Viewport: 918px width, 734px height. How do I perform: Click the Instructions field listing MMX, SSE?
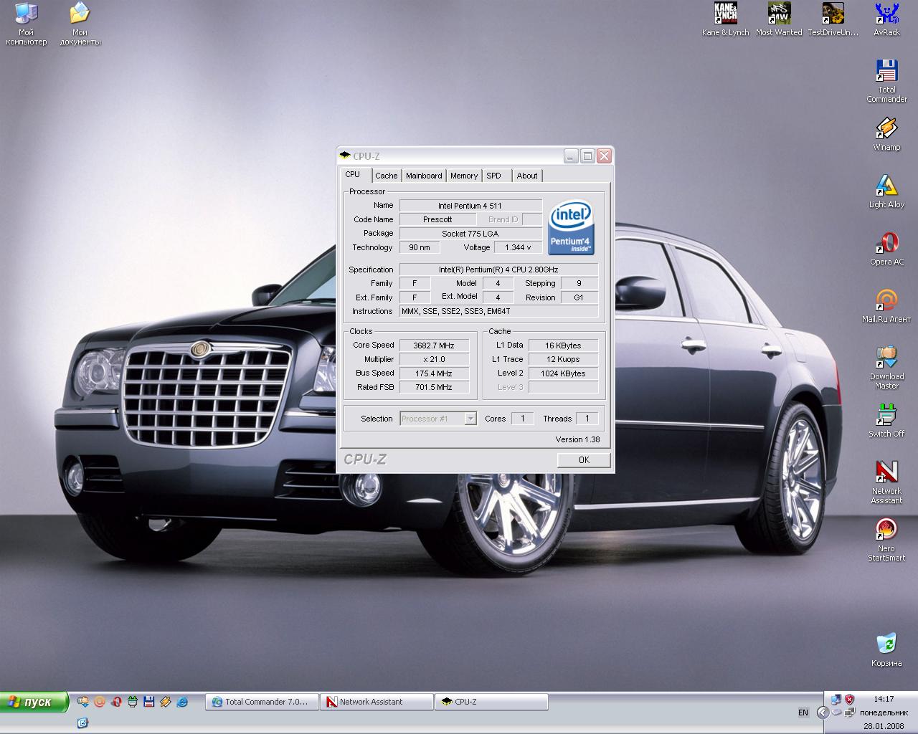coord(498,311)
